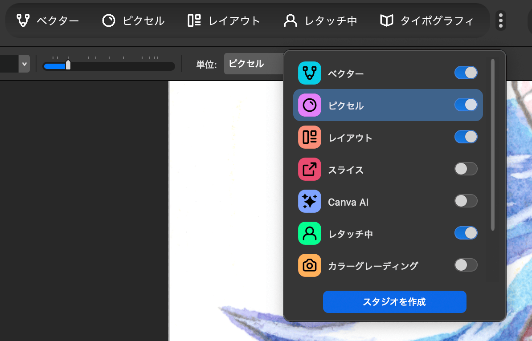Image resolution: width=532 pixels, height=341 pixels.
Task: Open the 単位 units dropdown
Action: click(x=253, y=64)
